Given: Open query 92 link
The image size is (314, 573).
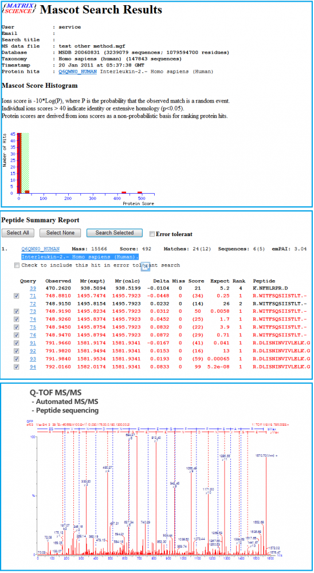Looking at the screenshot, I should (33, 350).
